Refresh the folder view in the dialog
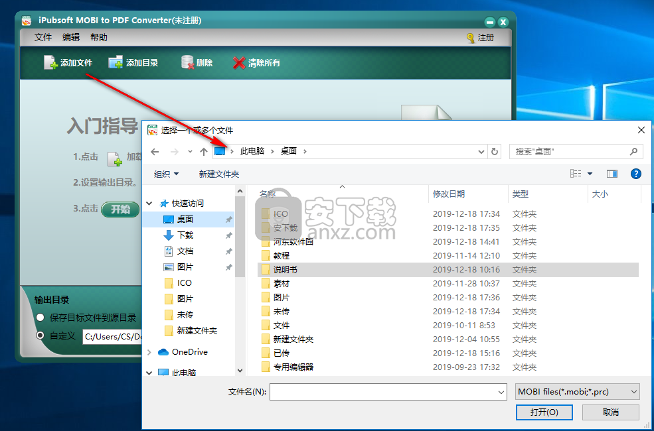 [495, 152]
